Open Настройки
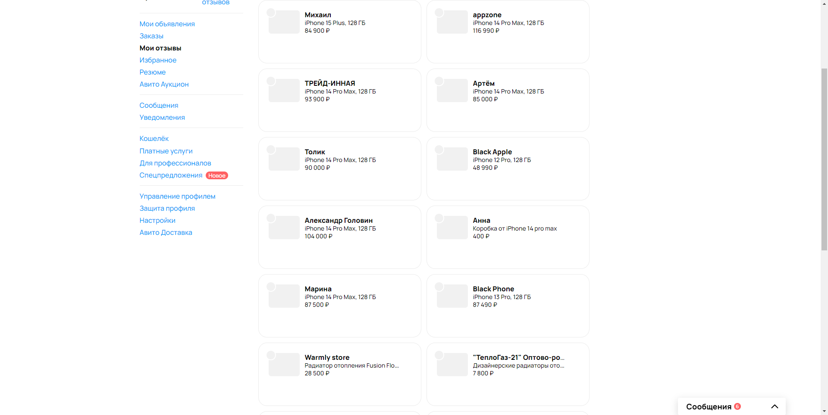 click(157, 221)
